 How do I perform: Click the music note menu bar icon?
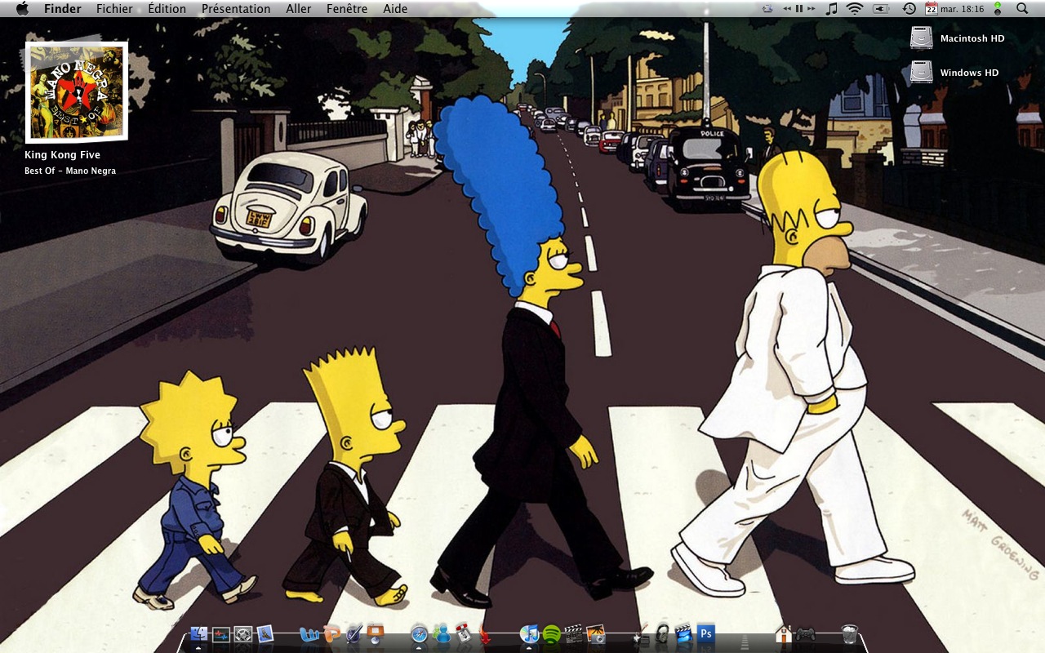(832, 8)
